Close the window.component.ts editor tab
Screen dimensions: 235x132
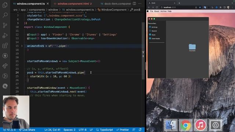[48, 4]
